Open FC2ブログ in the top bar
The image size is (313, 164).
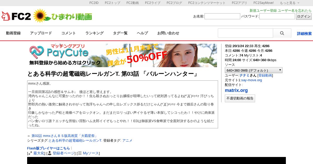[174, 3]
